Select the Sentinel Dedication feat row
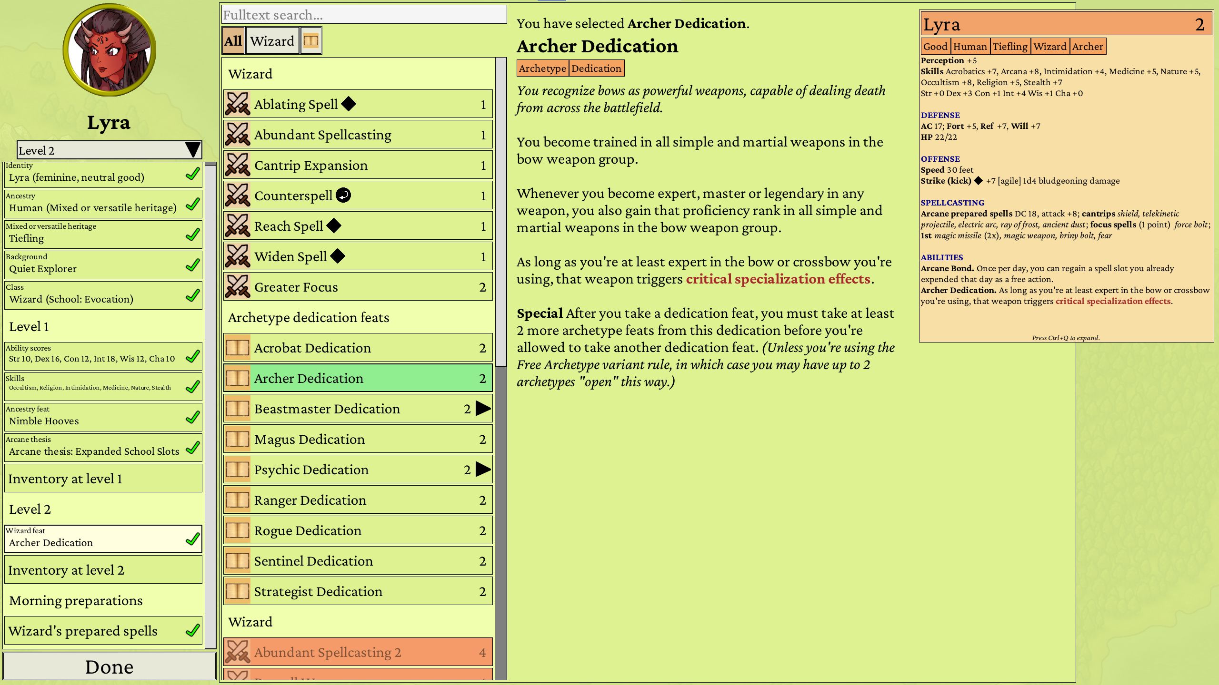1219x685 pixels. 358,560
